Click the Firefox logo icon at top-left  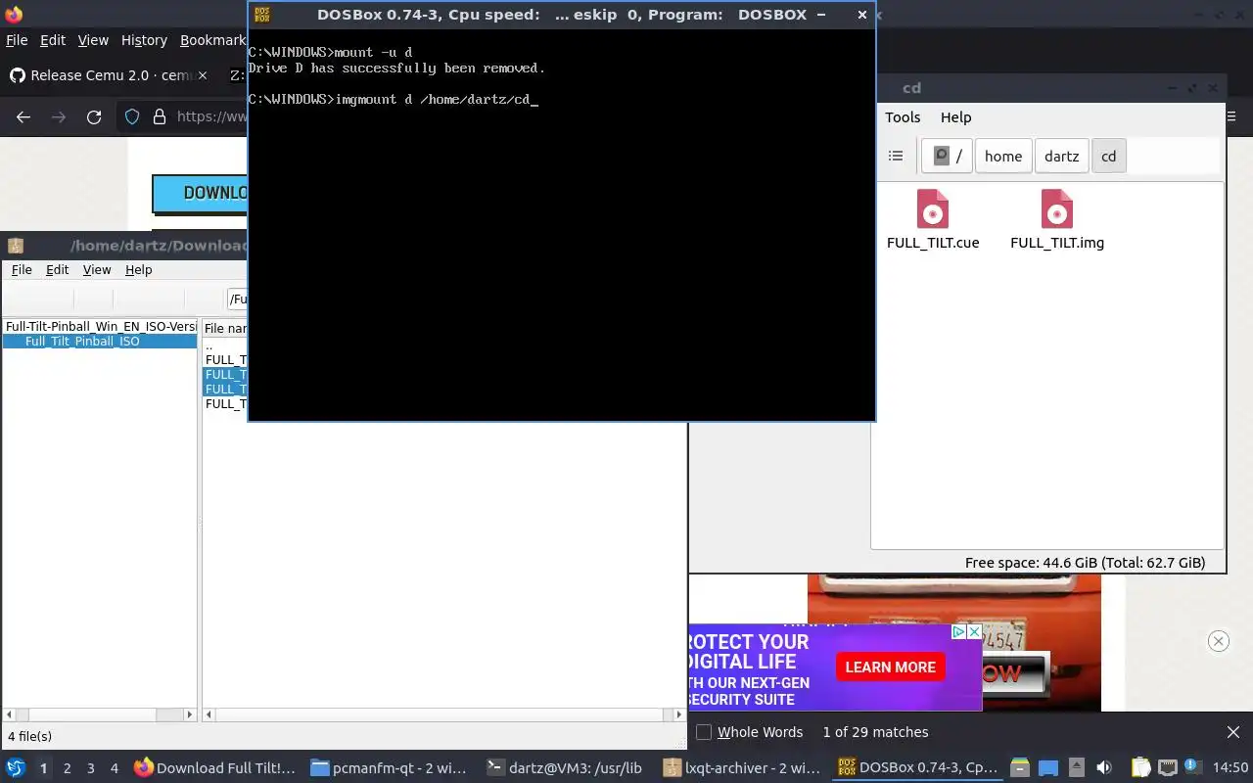(x=14, y=15)
